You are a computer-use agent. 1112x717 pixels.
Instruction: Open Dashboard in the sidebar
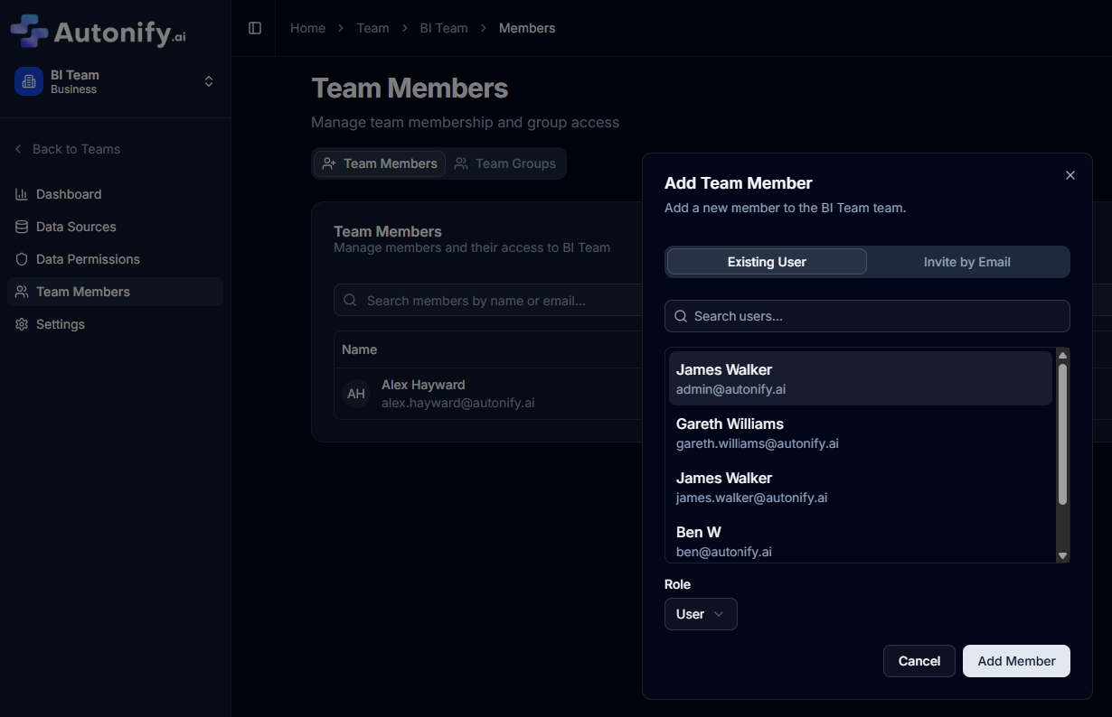click(x=115, y=194)
